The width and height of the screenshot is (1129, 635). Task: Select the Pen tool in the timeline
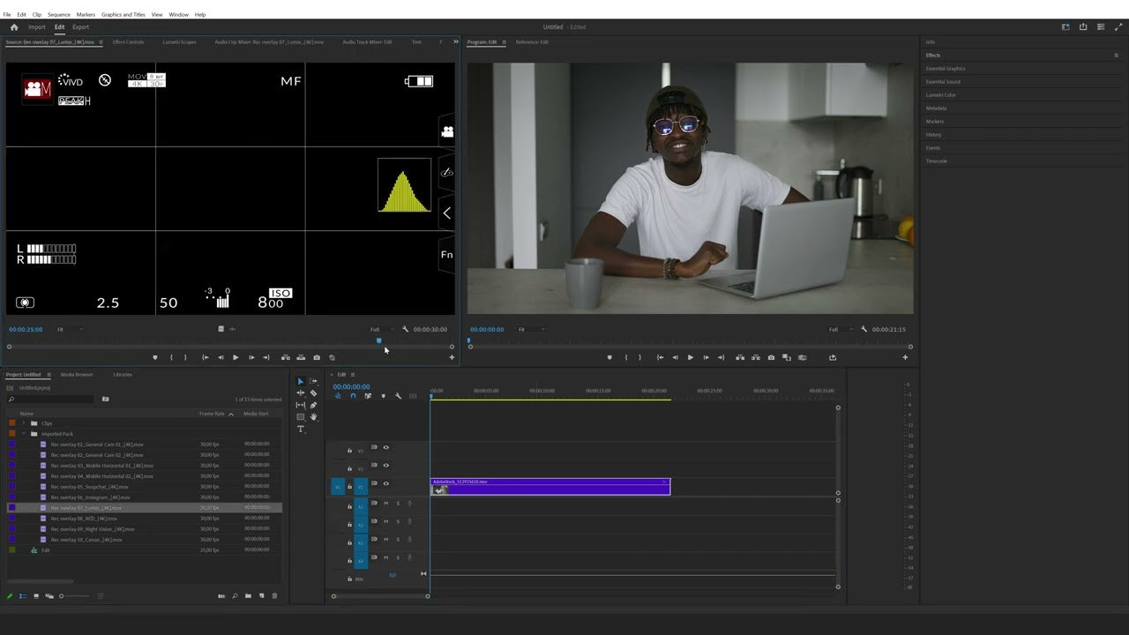tap(313, 404)
